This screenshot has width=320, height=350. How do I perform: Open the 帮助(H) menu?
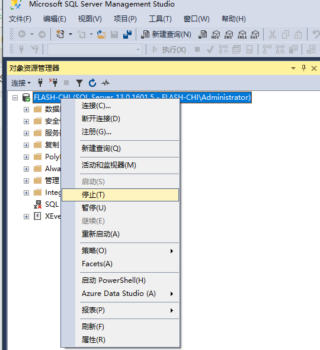233,19
